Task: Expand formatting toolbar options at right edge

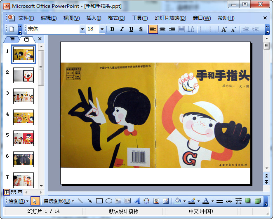Action: (267, 29)
